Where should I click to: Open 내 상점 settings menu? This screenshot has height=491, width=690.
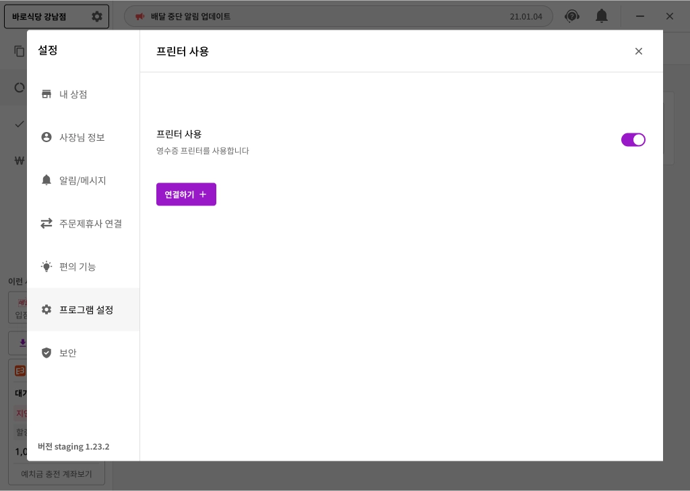coord(83,94)
